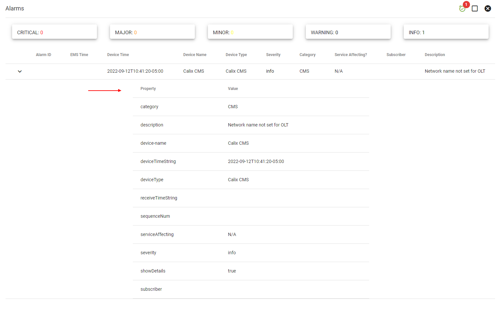Click the Description column header

coord(435,55)
